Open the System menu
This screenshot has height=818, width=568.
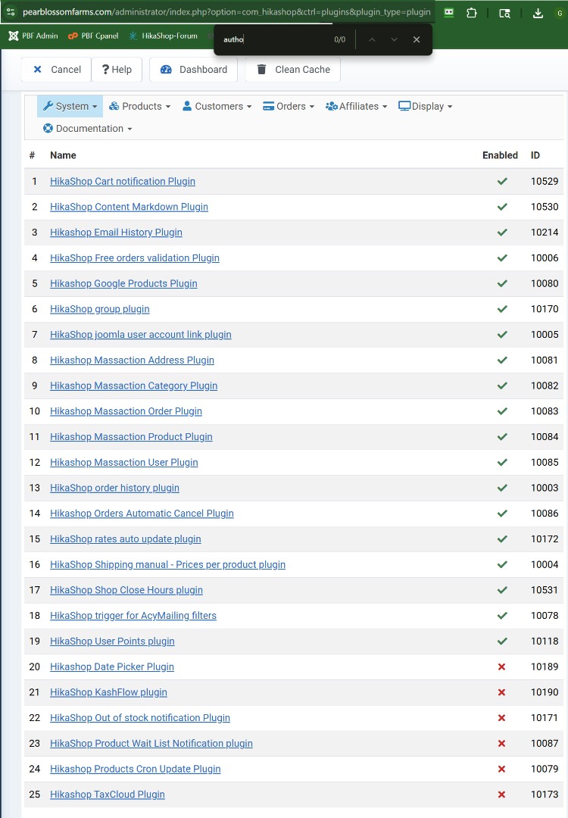[x=70, y=107]
